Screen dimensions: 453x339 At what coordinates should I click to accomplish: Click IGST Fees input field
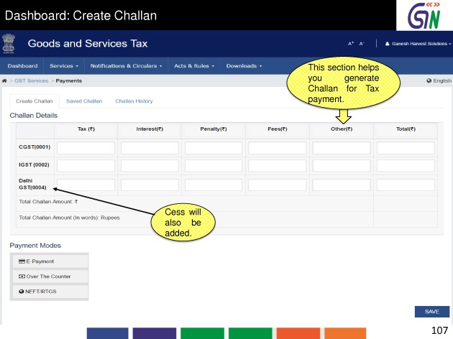coord(278,166)
